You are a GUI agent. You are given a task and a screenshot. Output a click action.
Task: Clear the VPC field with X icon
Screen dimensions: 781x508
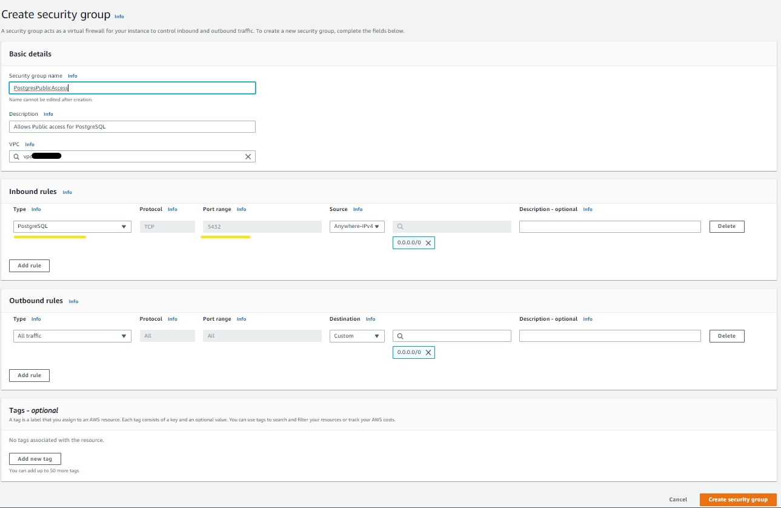point(248,156)
